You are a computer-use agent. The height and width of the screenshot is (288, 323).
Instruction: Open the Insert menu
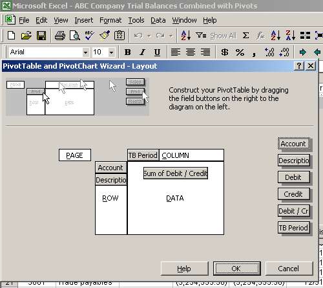click(x=84, y=20)
